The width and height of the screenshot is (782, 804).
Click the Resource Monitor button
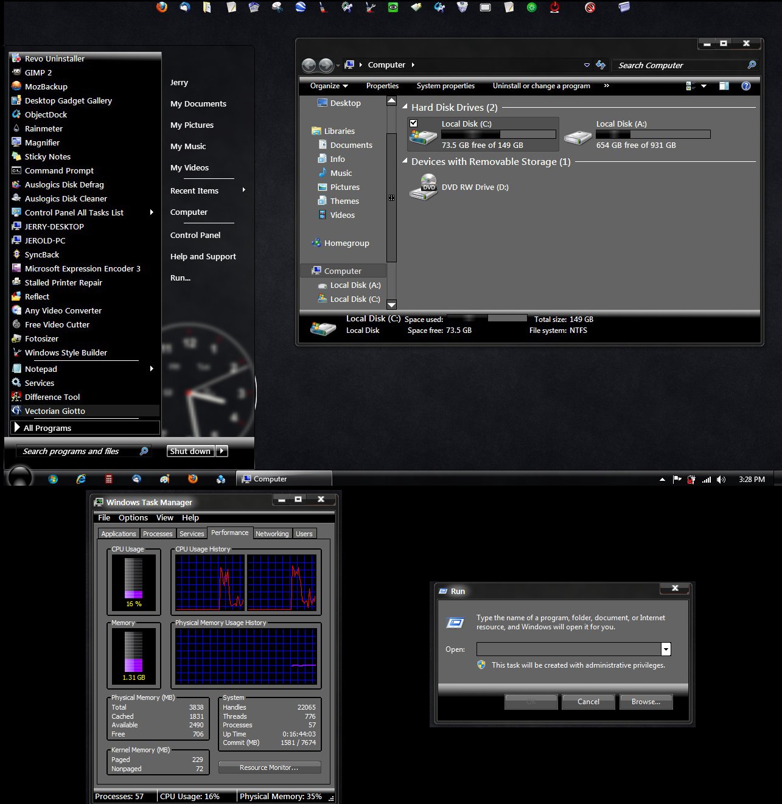269,767
